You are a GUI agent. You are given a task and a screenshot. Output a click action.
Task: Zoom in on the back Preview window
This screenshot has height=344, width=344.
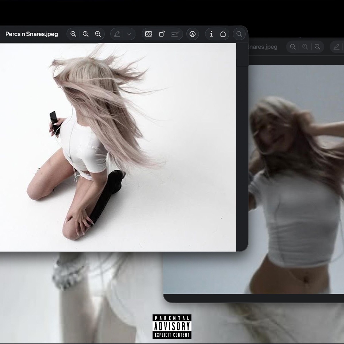(x=317, y=47)
